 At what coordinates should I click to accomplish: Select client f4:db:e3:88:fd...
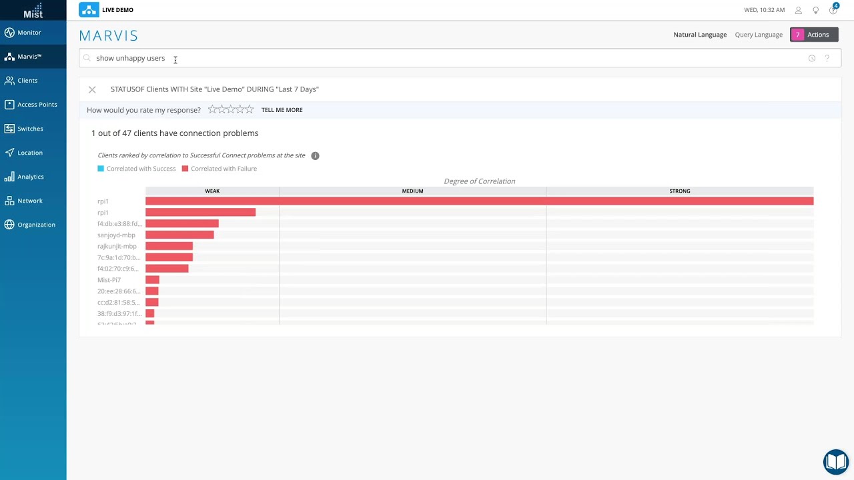[x=119, y=224]
